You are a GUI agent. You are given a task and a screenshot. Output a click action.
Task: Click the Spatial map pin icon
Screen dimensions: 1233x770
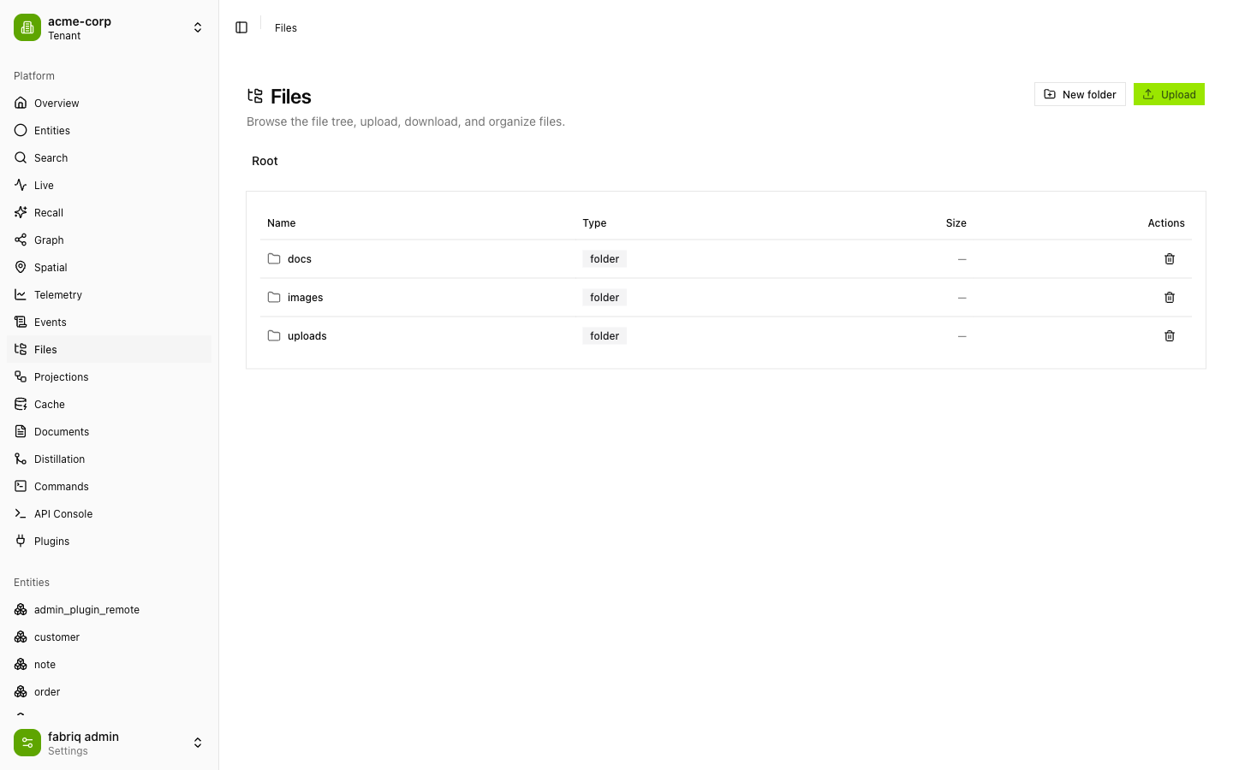pos(21,267)
